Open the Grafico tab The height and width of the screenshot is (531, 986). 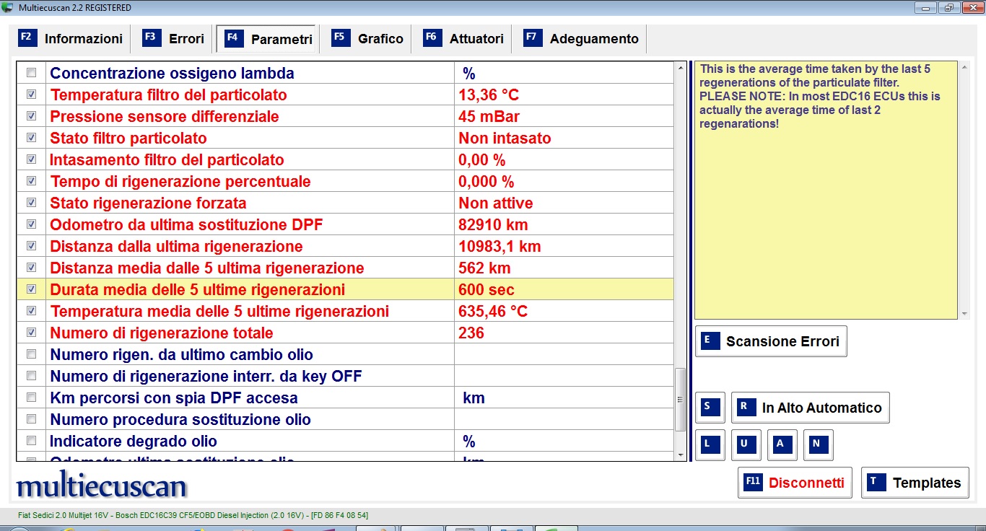coord(367,39)
